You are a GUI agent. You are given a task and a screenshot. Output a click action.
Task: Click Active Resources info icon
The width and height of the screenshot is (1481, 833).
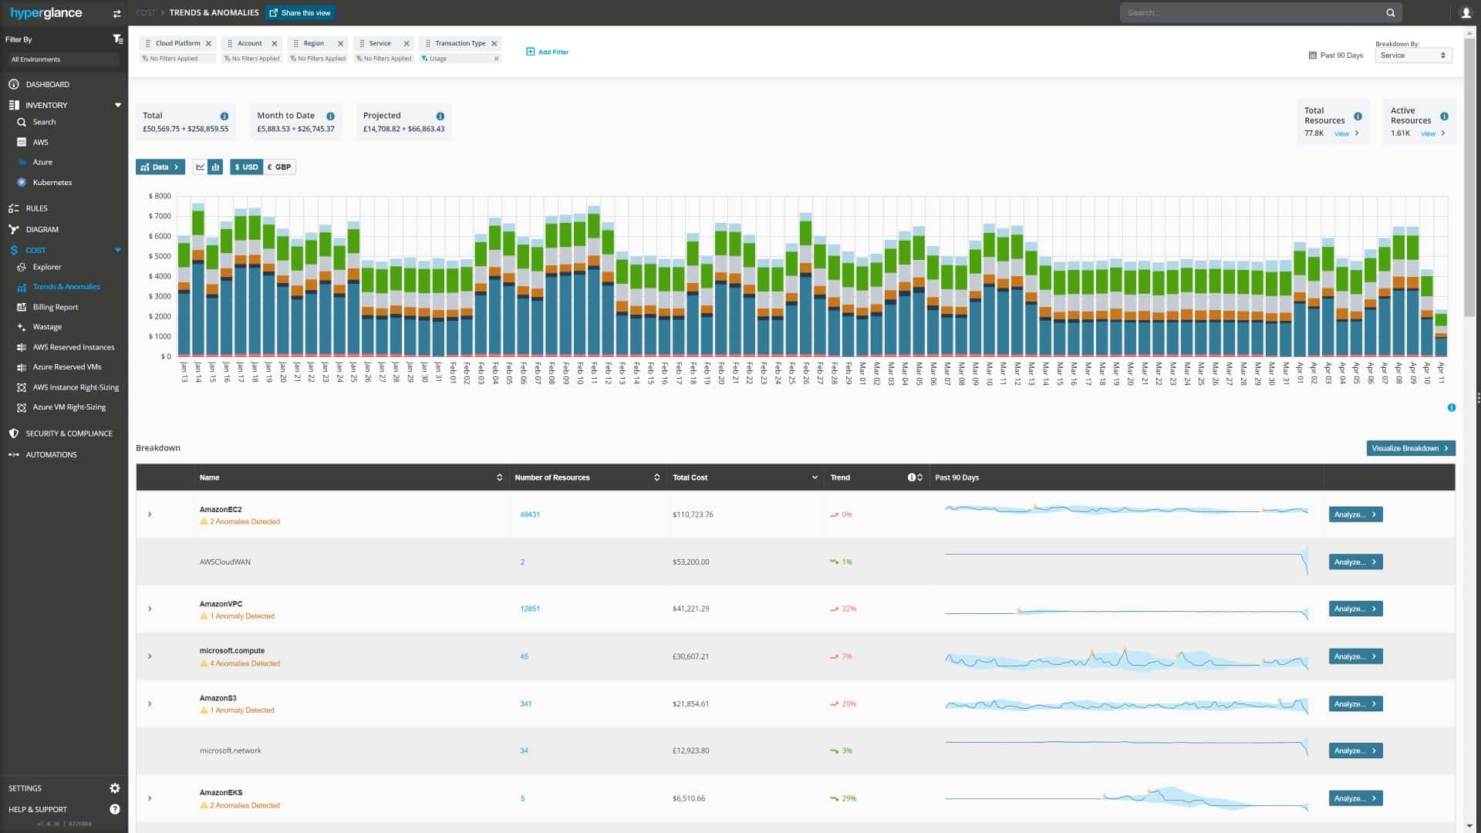pyautogui.click(x=1444, y=116)
